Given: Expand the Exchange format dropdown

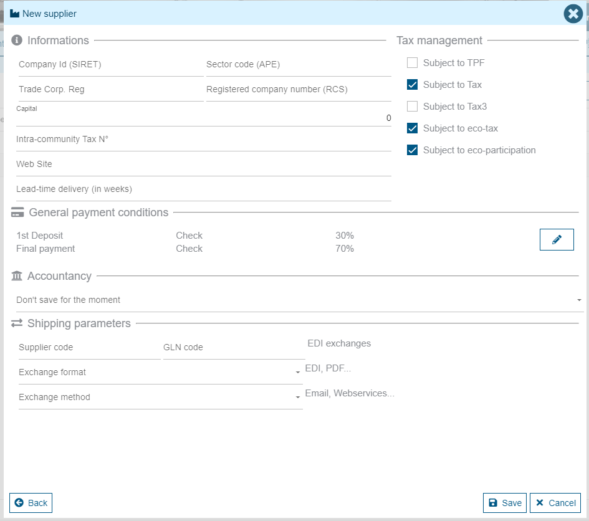Looking at the screenshot, I should 160,373.
